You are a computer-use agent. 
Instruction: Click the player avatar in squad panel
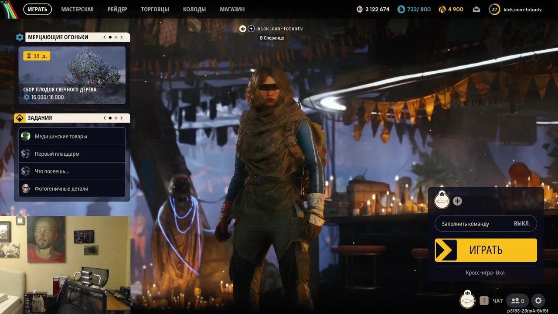(x=442, y=200)
